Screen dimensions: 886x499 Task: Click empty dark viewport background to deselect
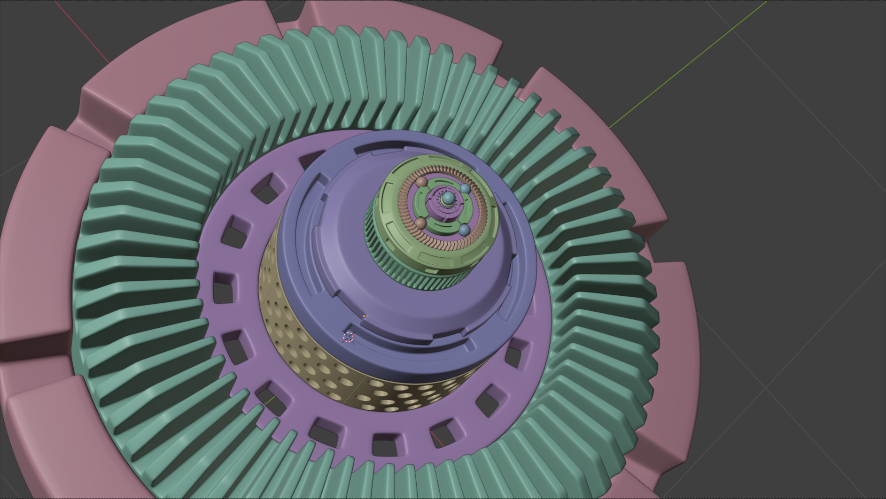pos(799,235)
